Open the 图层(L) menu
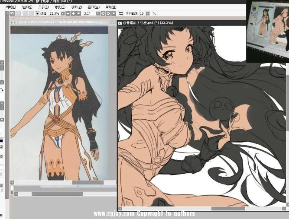Screen dimensions: 289x219 pos(10,7)
